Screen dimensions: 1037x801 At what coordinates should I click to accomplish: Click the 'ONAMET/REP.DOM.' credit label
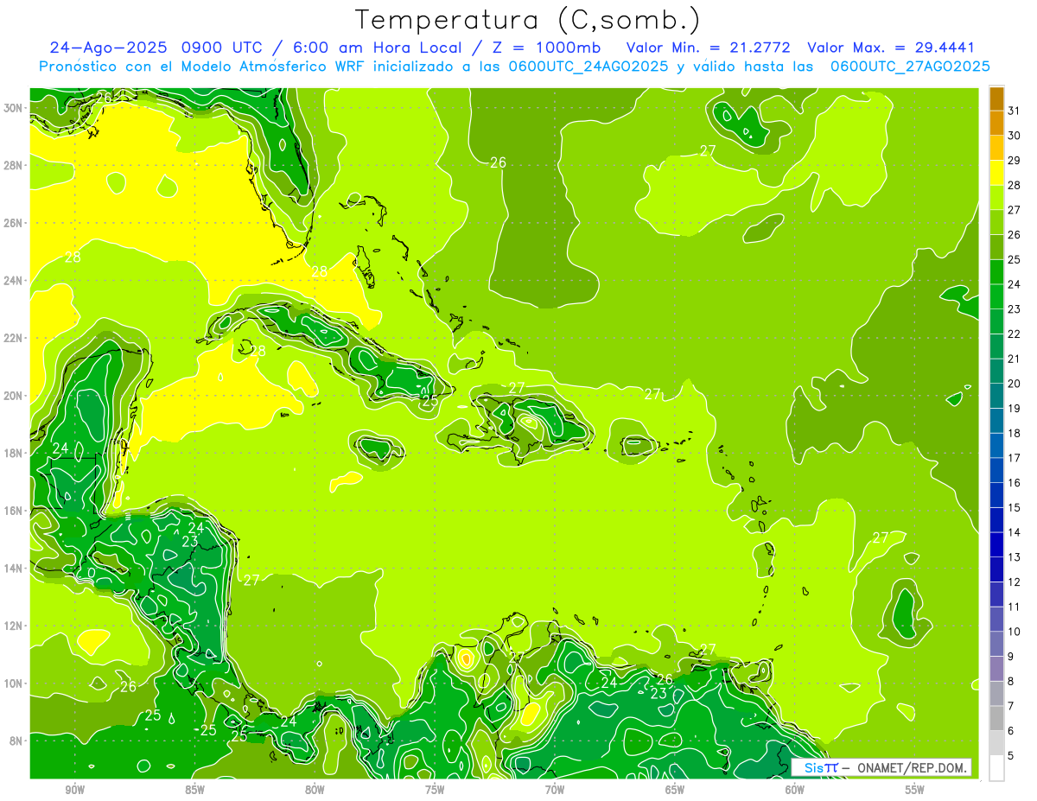(911, 767)
